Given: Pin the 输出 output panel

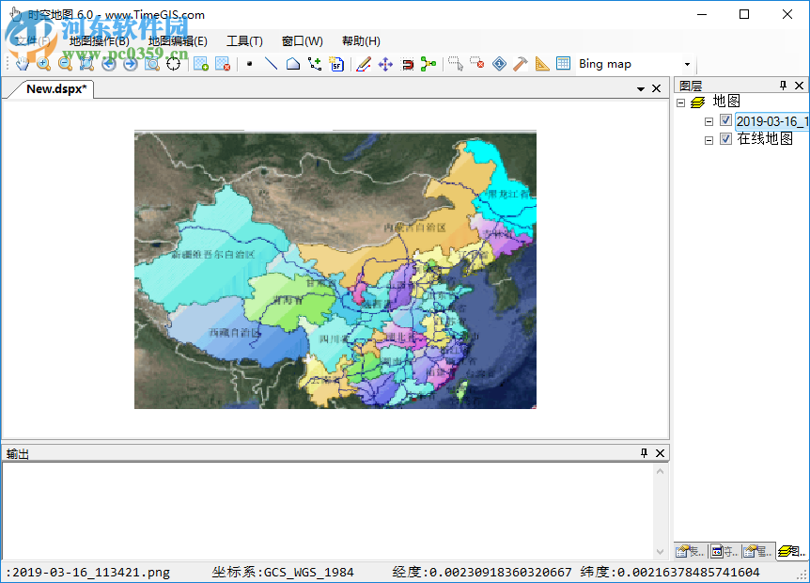Looking at the screenshot, I should pyautogui.click(x=645, y=452).
